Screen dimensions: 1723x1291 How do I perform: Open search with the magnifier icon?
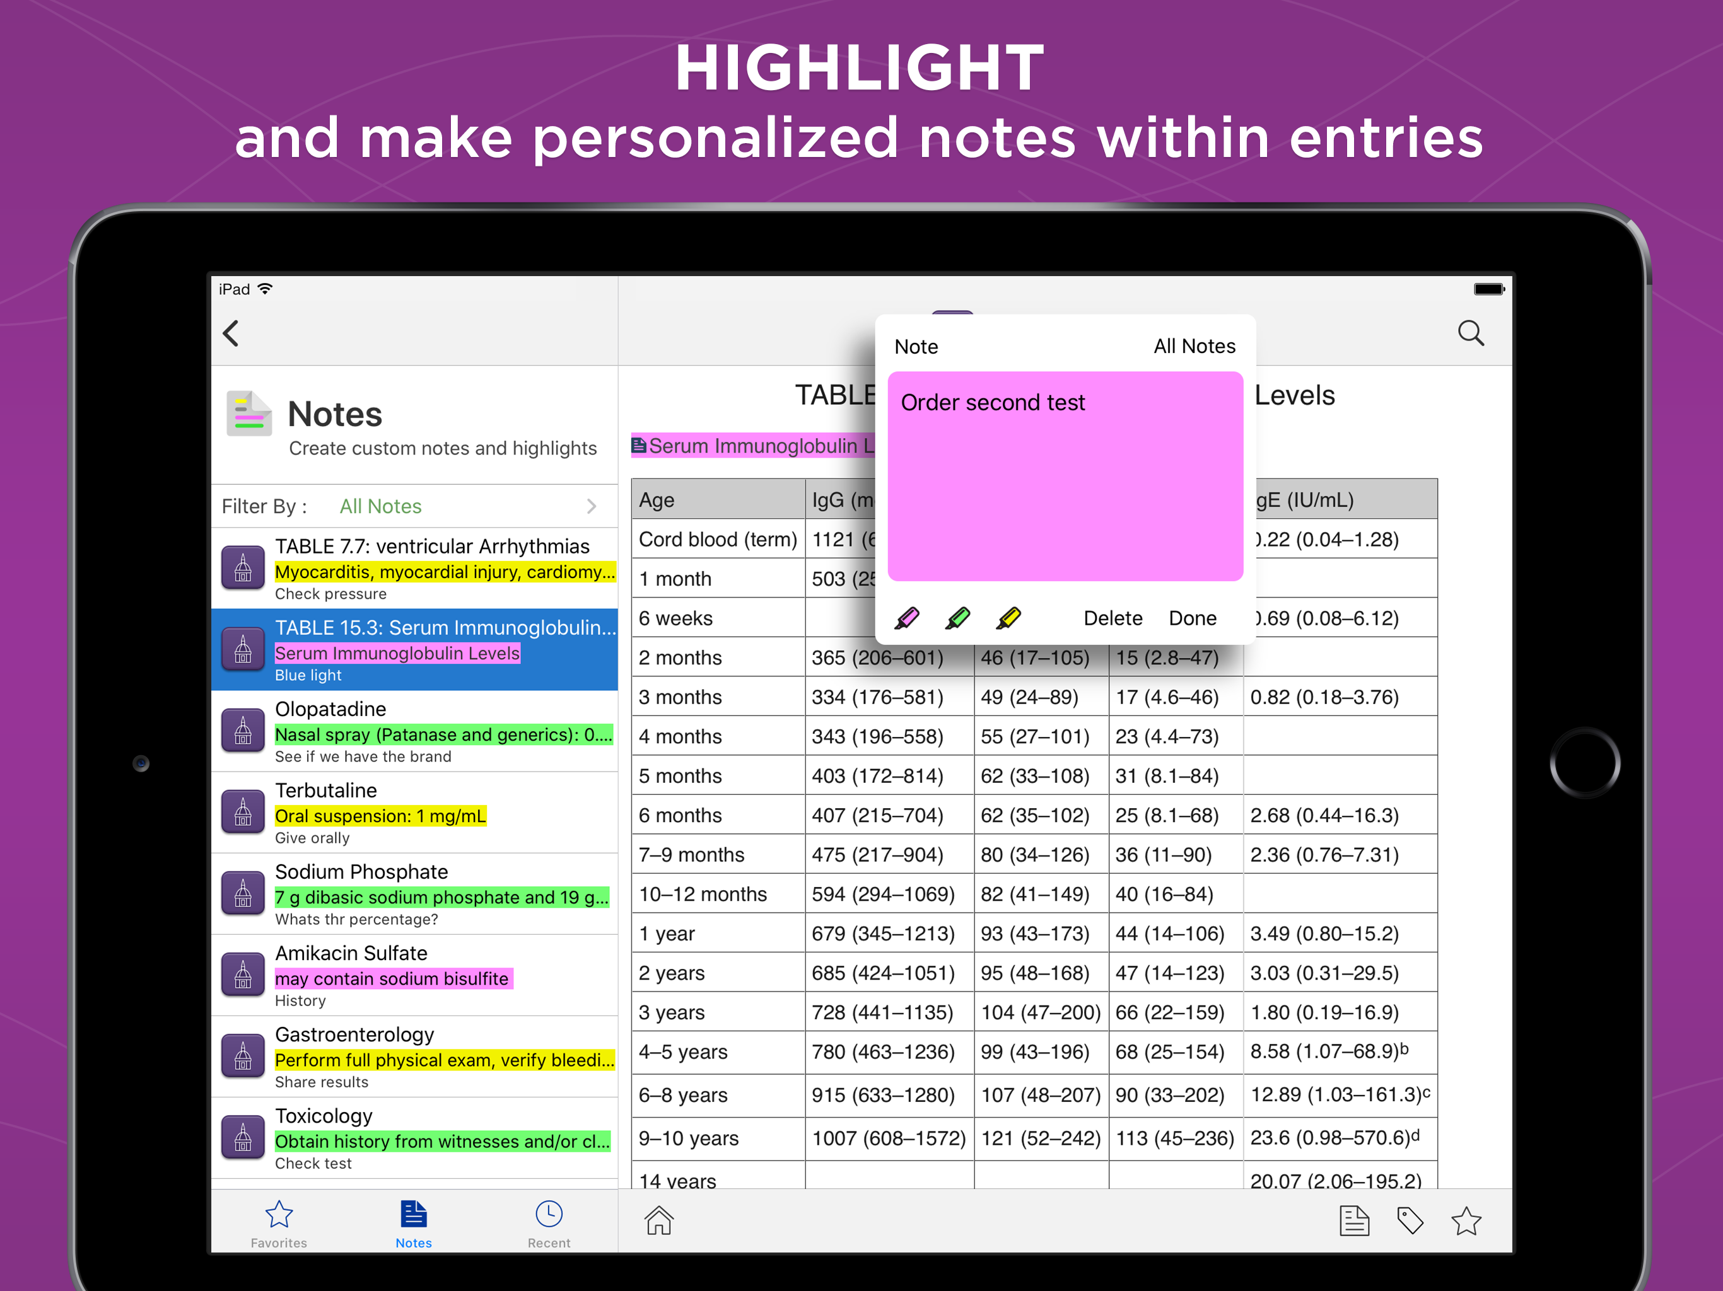1471,332
